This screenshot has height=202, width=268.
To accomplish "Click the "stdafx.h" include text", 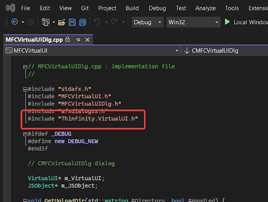I will pos(75,89).
